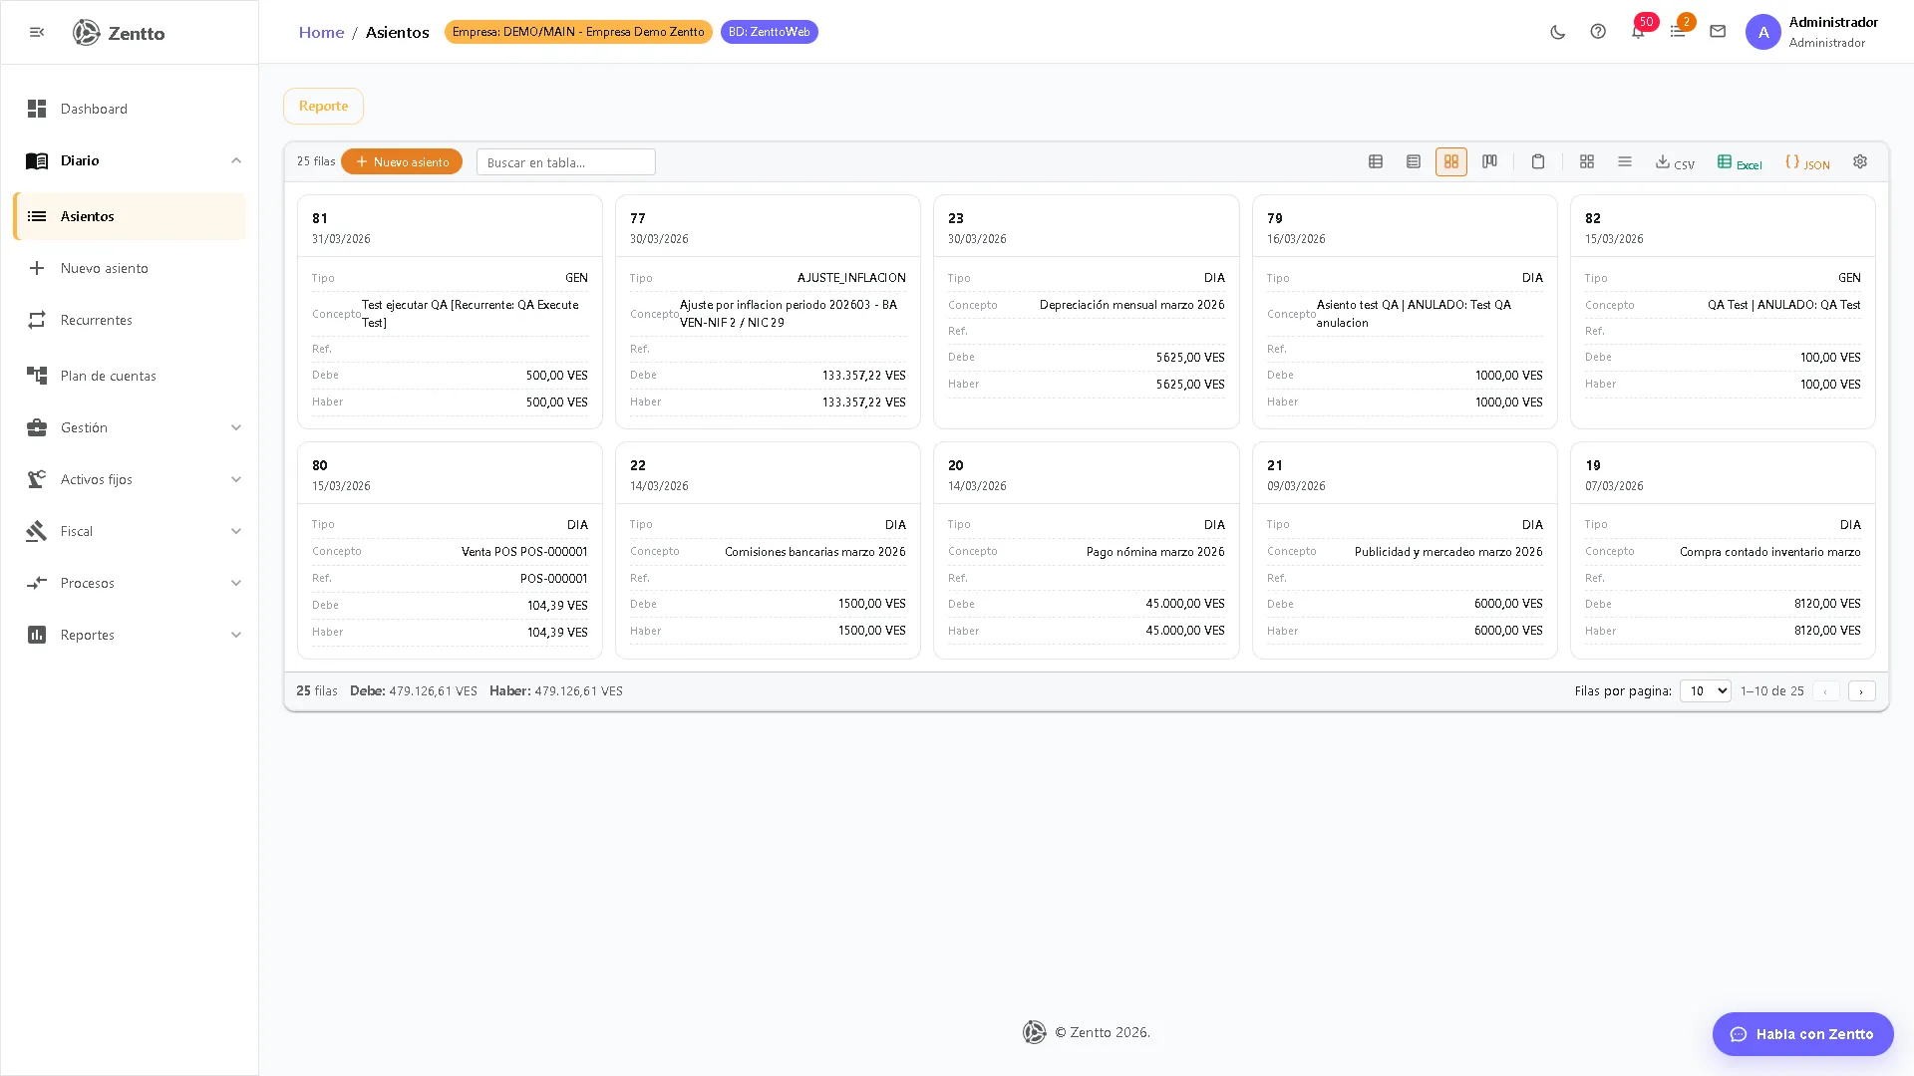Viewport: 1914px width, 1076px height.
Task: Open Recurrentes in the sidebar
Action: (x=130, y=320)
